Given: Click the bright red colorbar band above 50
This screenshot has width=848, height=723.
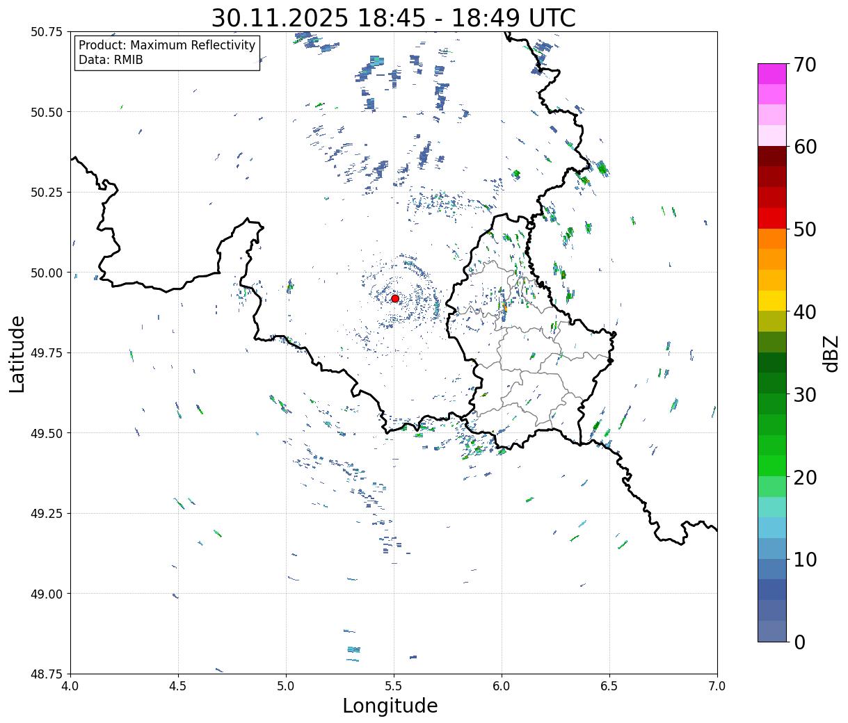Looking at the screenshot, I should pyautogui.click(x=771, y=218).
